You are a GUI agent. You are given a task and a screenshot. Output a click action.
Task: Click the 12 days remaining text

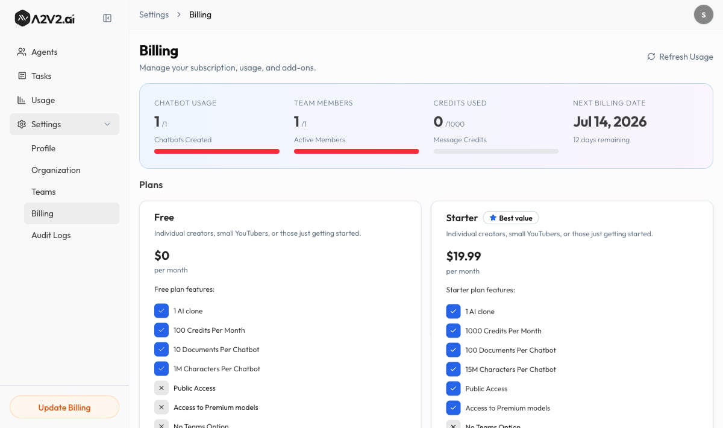coord(601,140)
